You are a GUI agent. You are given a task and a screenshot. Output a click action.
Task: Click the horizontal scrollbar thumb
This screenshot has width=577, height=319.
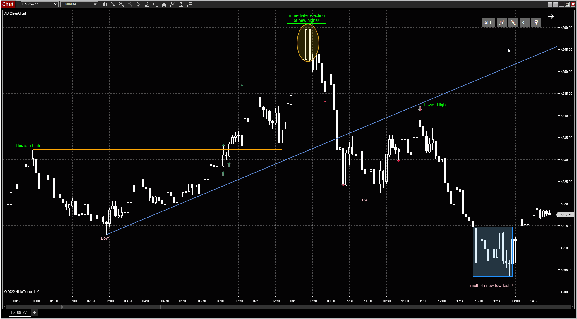tap(111, 307)
